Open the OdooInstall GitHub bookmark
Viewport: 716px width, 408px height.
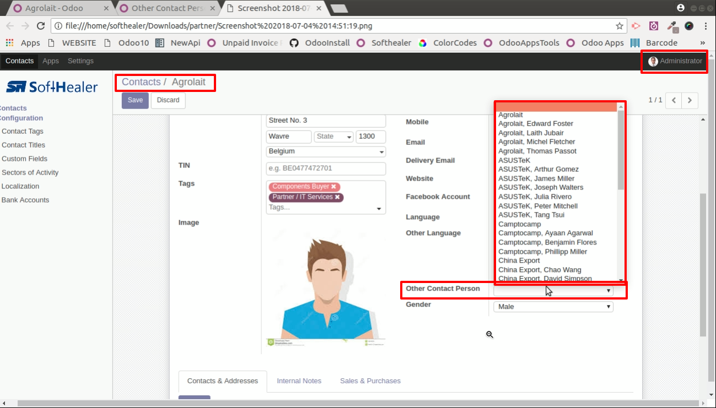(320, 42)
